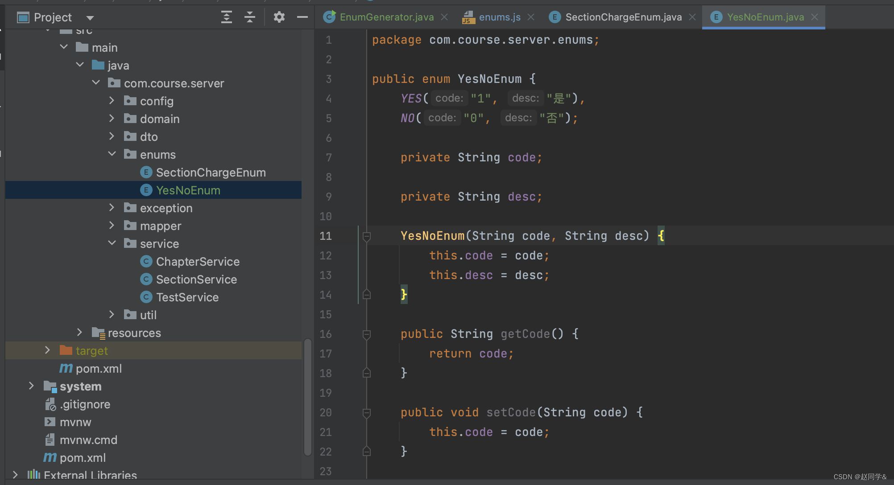Toggle fold marker on setCode method line 20
Image resolution: width=894 pixels, height=485 pixels.
click(367, 413)
